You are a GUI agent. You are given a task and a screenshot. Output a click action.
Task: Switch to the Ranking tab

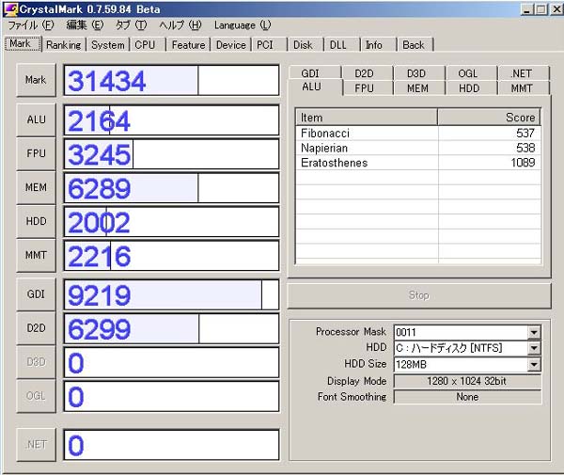point(64,45)
